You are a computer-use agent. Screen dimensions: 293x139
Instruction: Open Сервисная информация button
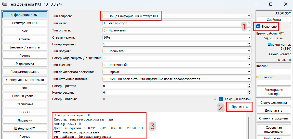pos(274,130)
